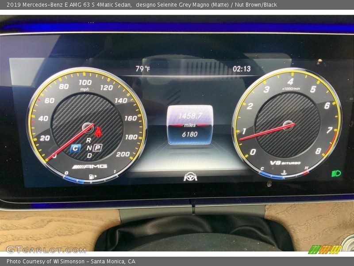This screenshot has height=266, width=354.
Task: Tap the AMG logo on speedometer
Action: [x=90, y=167]
